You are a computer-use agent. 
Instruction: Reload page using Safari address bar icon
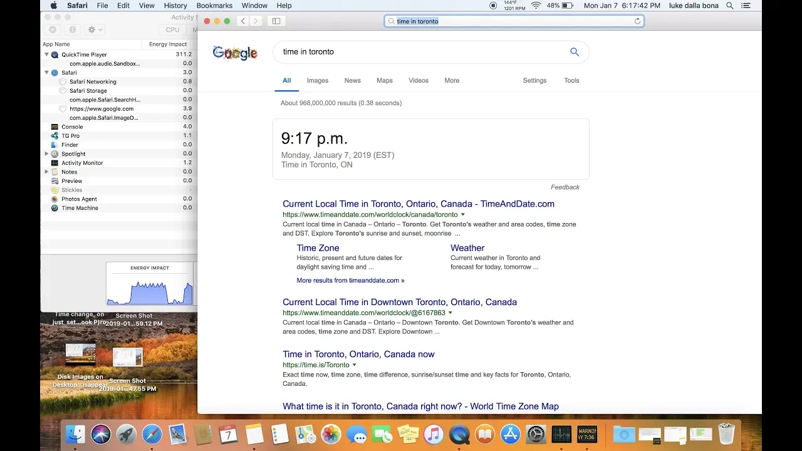(637, 21)
